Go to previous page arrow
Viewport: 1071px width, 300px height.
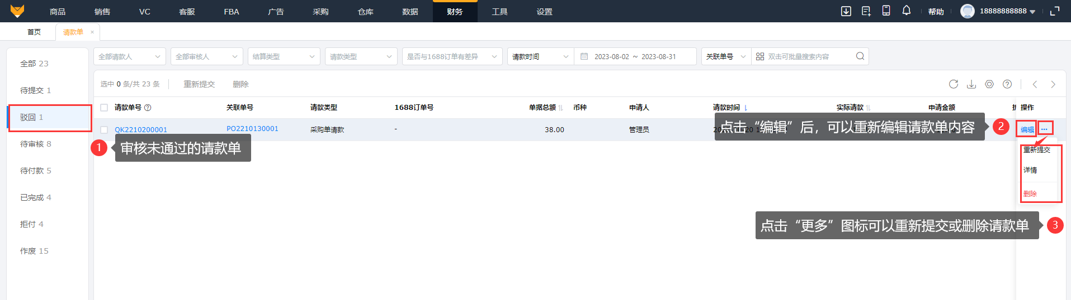coord(1035,84)
